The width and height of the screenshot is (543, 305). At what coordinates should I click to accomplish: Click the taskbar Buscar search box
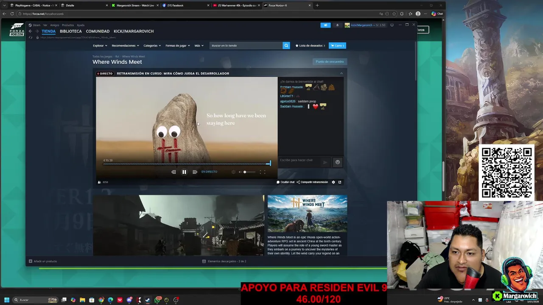coord(36,300)
